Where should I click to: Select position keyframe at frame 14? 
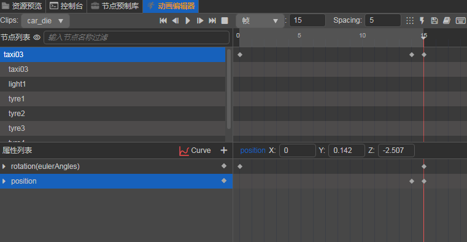tap(412, 181)
